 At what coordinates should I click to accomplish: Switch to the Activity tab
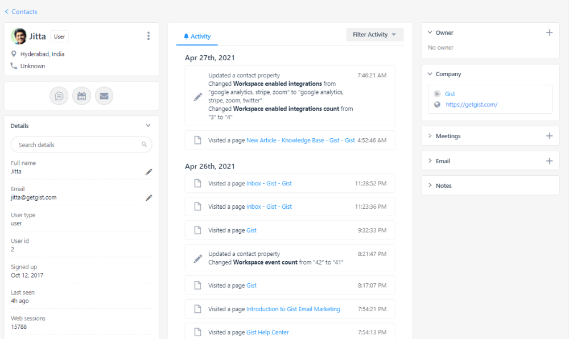[197, 36]
